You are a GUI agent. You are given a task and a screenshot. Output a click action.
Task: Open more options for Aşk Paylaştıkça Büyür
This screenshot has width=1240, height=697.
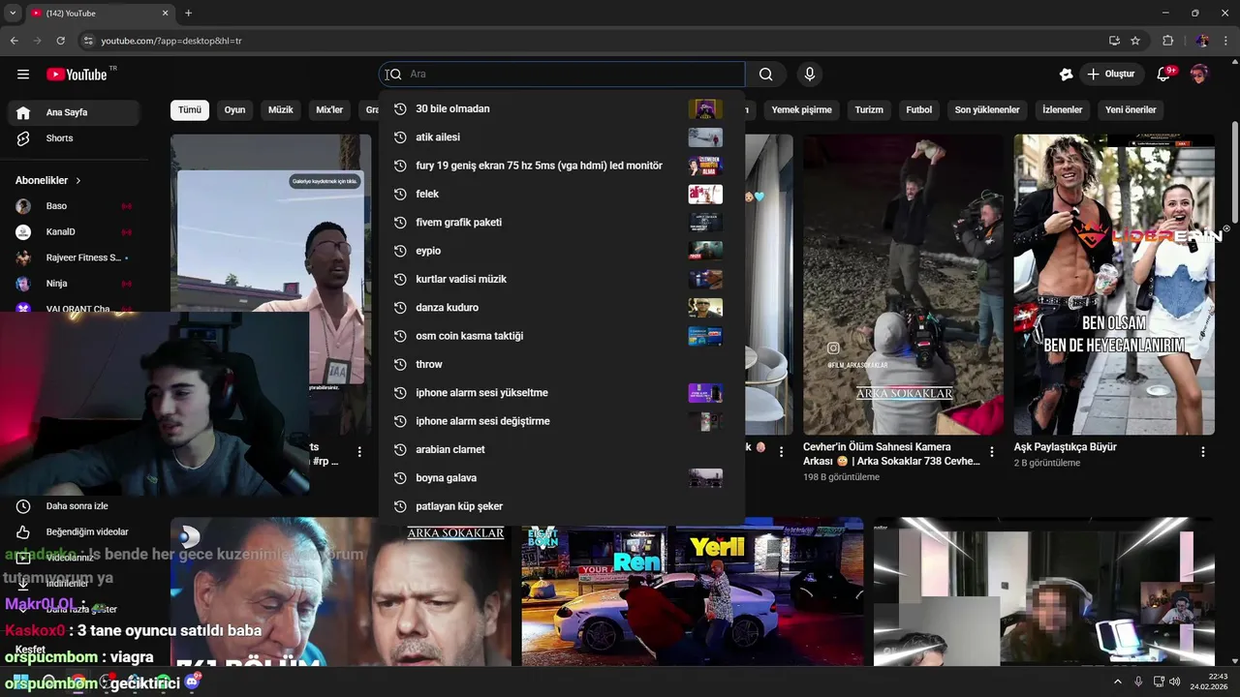[1203, 452]
